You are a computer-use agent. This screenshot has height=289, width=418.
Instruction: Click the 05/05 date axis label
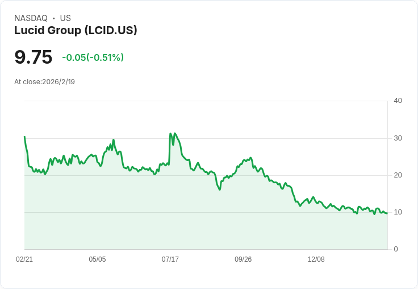pos(97,259)
